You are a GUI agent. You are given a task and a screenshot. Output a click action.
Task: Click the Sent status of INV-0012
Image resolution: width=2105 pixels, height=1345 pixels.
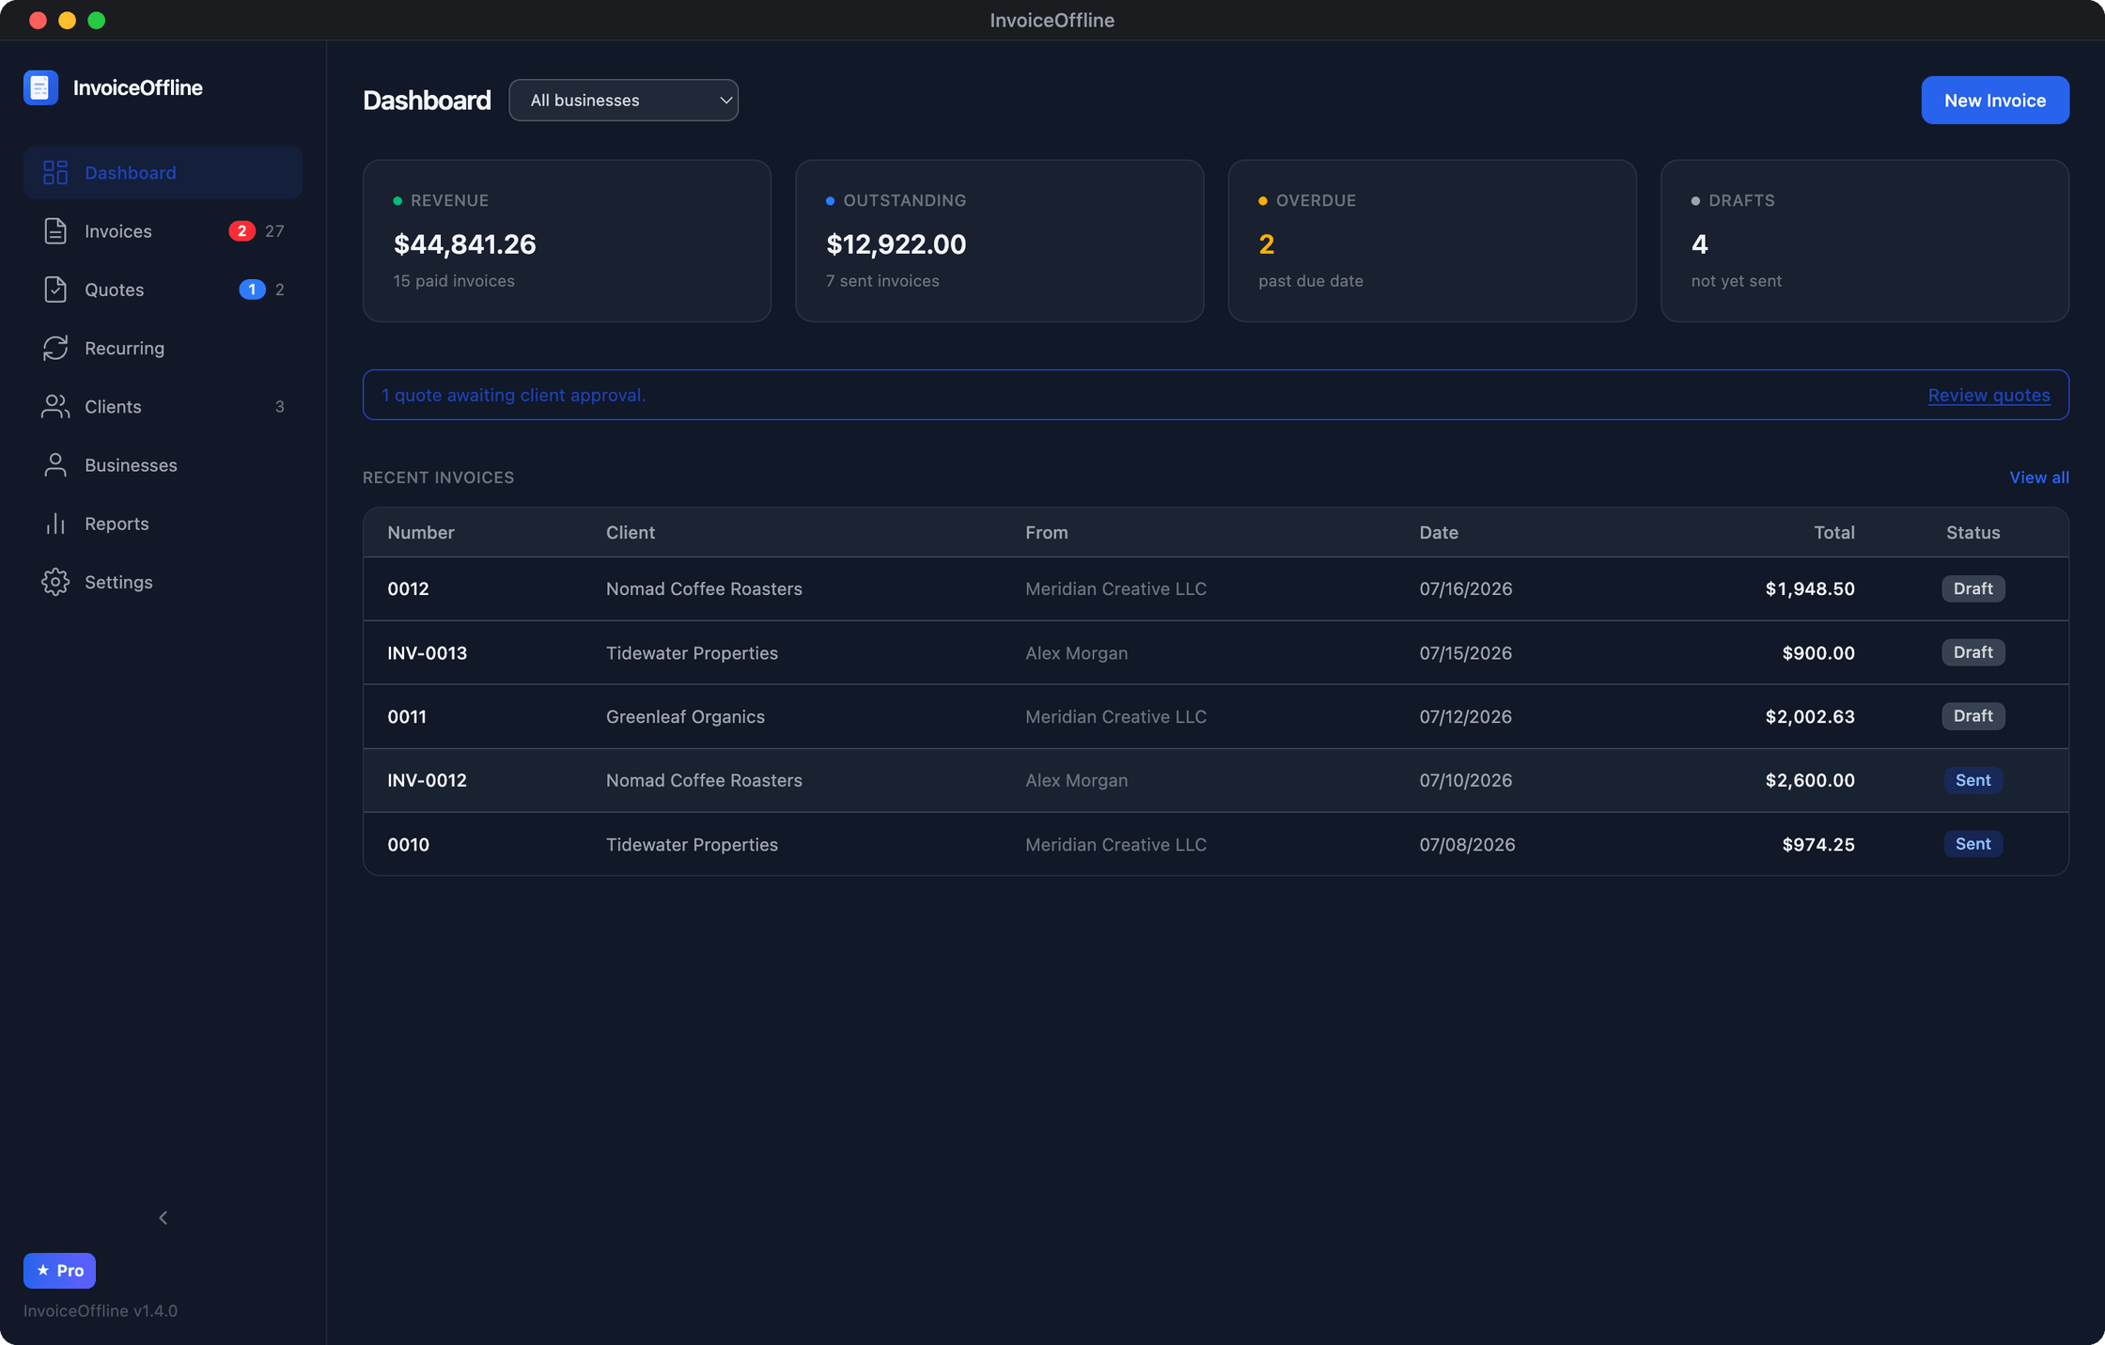[x=1973, y=780]
